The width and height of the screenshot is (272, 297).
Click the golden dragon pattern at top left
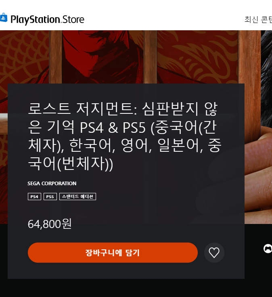click(x=24, y=57)
